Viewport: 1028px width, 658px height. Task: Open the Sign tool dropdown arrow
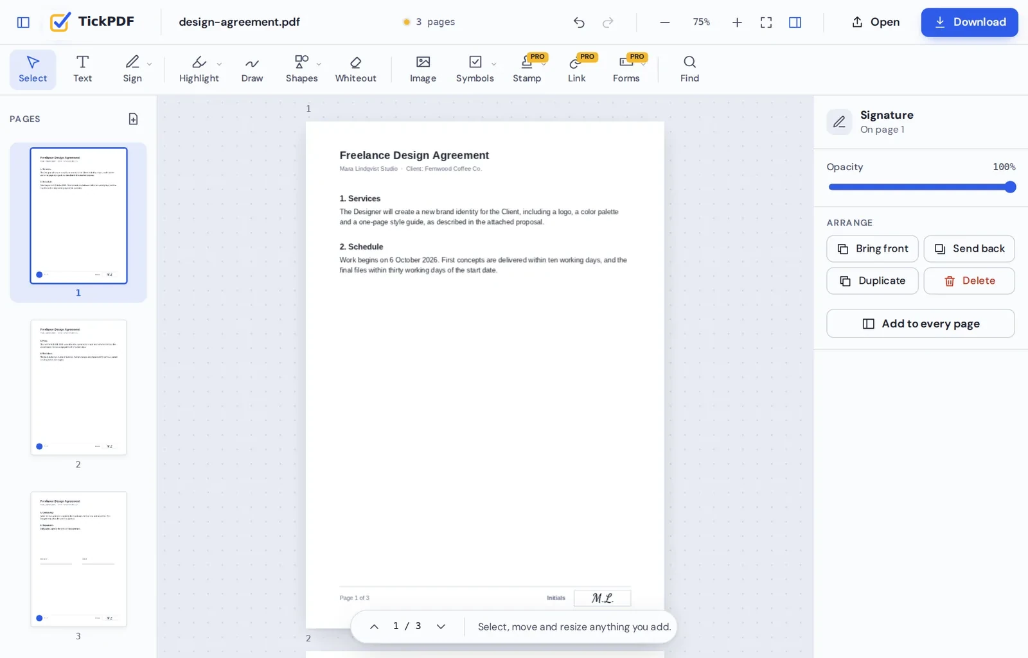[x=150, y=64]
